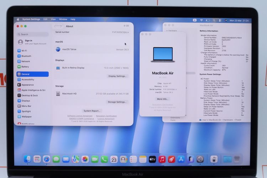Click the Storage Settings button

pyautogui.click(x=117, y=102)
